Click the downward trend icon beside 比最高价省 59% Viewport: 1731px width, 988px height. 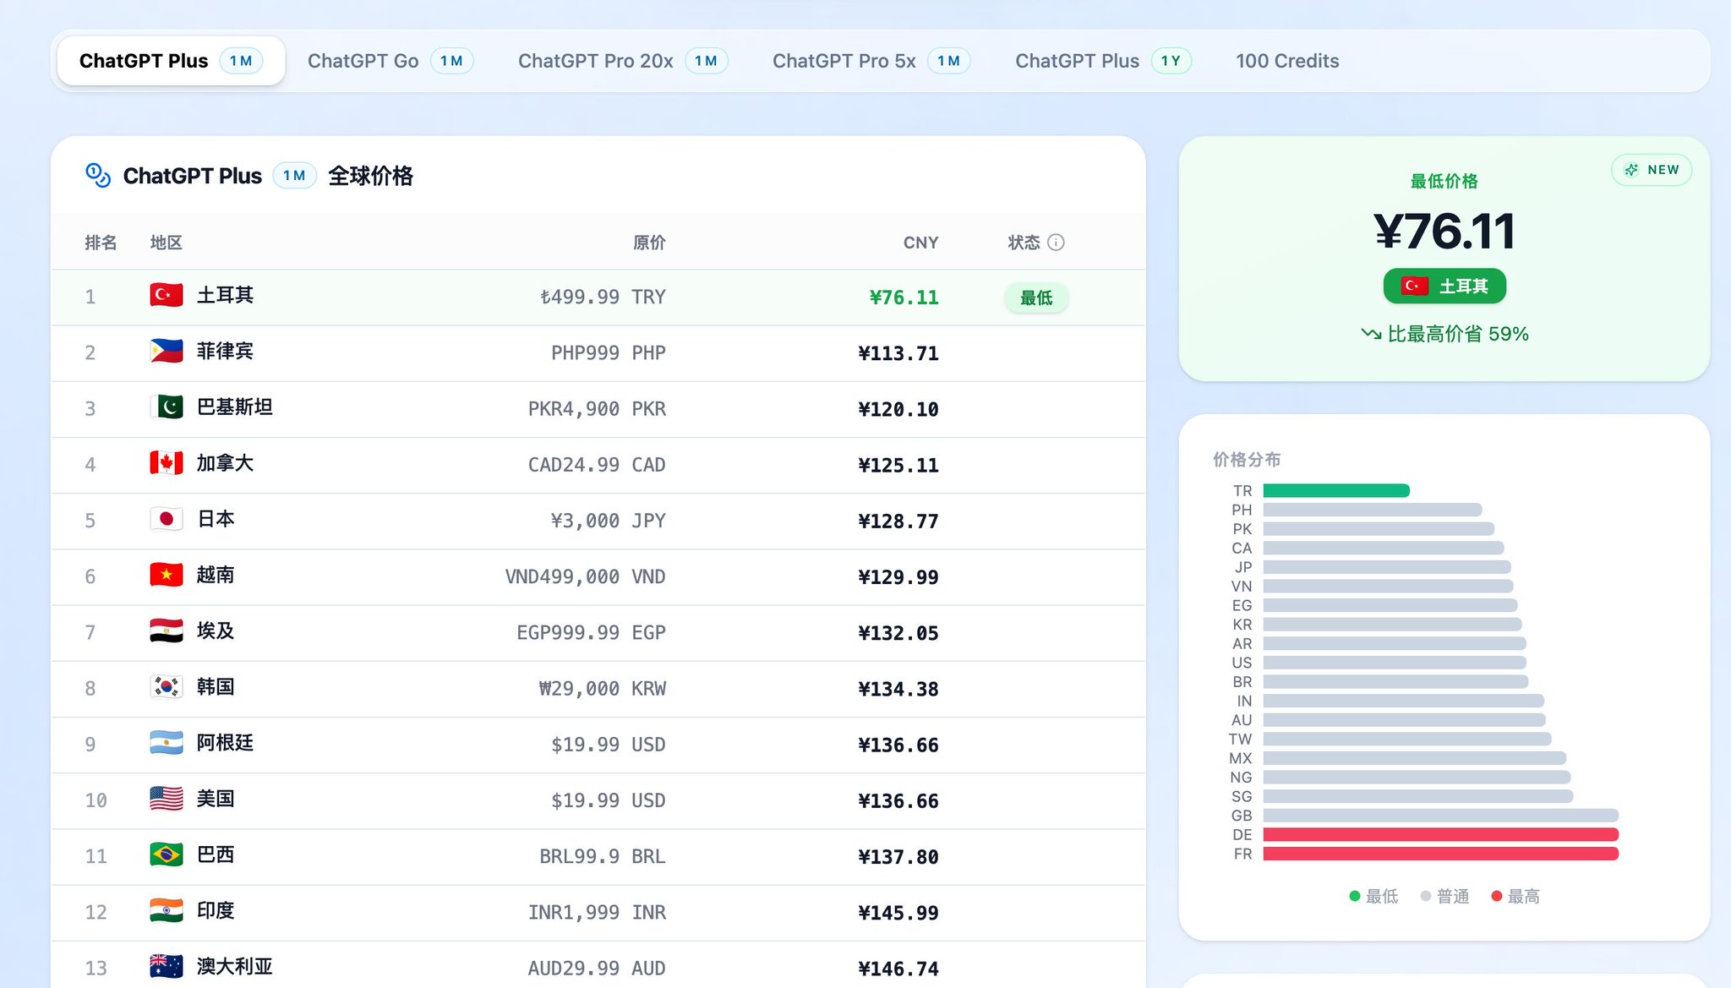pyautogui.click(x=1371, y=334)
